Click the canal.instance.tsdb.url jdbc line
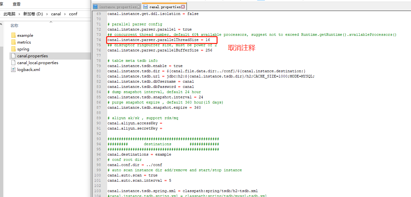411x197 pixels. click(x=211, y=76)
